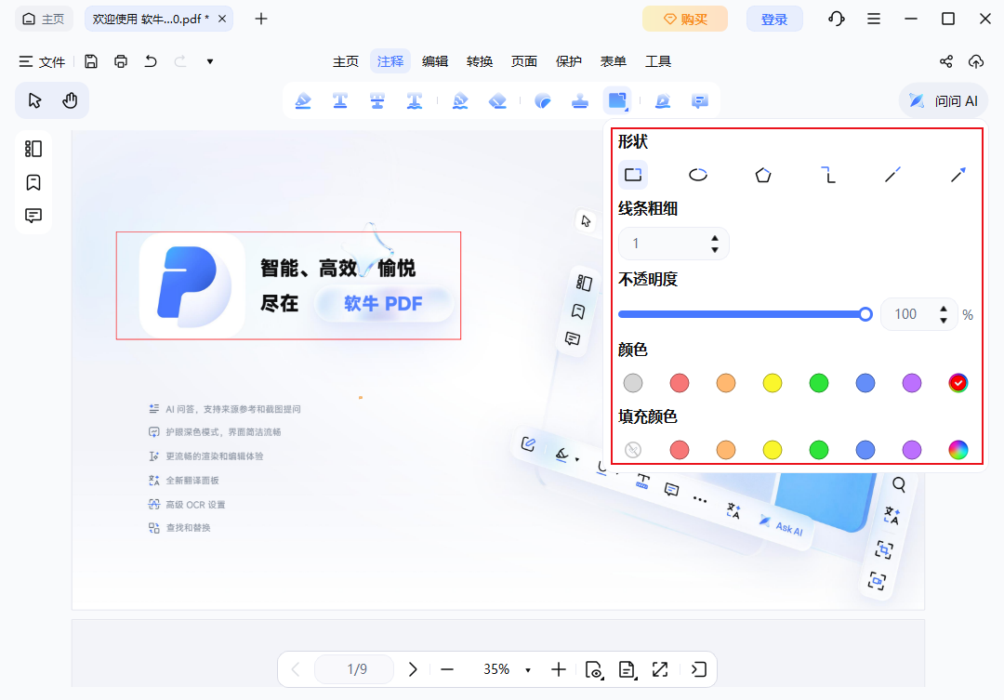The width and height of the screenshot is (1004, 700).
Task: Adjust the opacity slider handle
Action: (865, 314)
